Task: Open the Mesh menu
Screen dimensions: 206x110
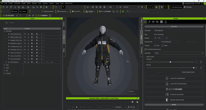Action: coord(29,3)
